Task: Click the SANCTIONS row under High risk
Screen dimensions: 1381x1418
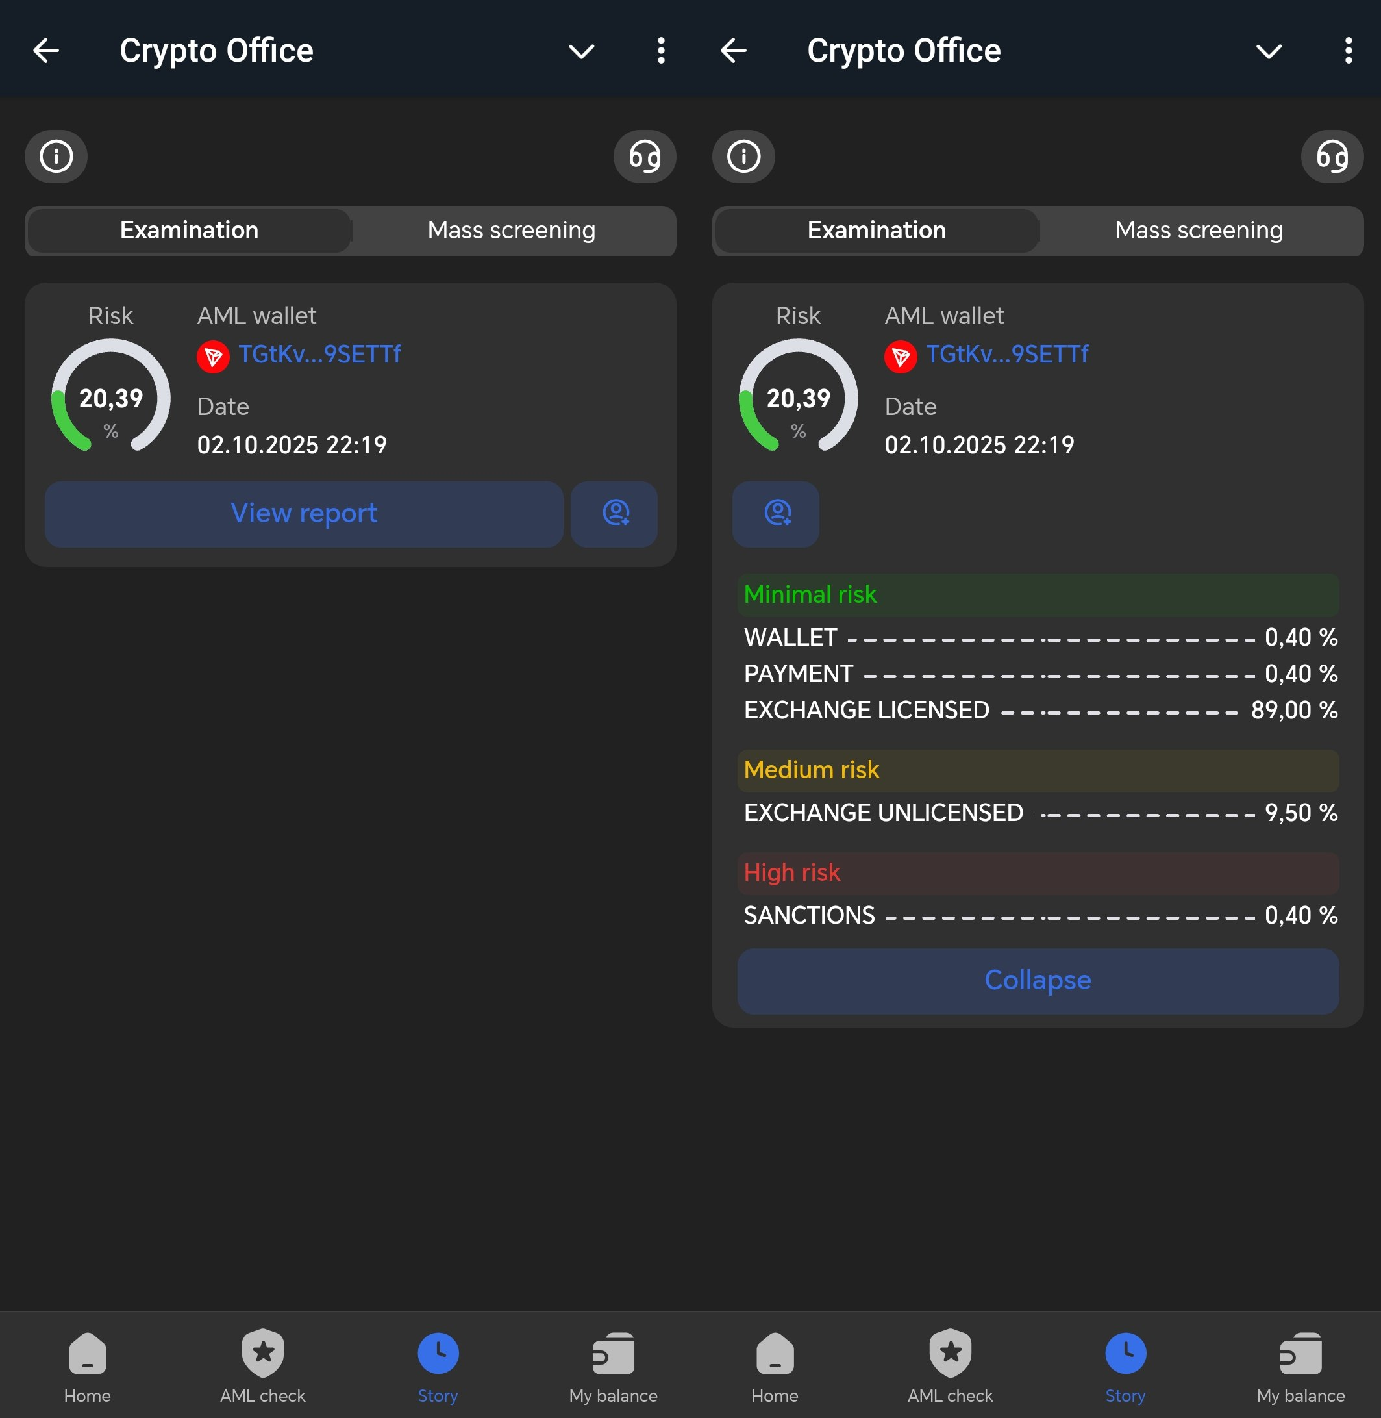Action: click(x=809, y=915)
